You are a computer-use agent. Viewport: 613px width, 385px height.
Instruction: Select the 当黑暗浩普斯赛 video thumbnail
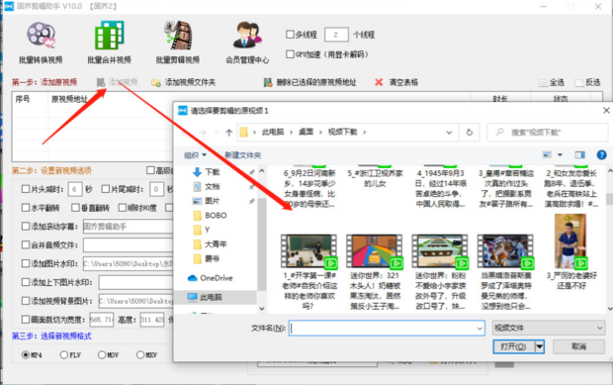506,251
